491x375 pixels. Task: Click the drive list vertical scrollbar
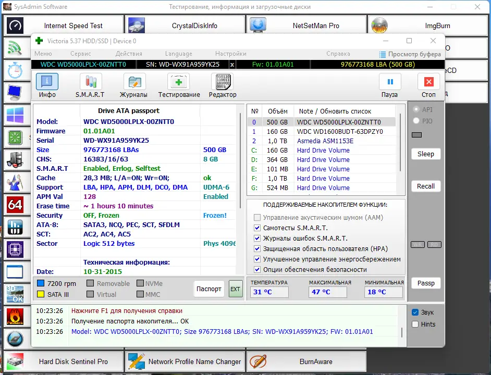[x=400, y=142]
